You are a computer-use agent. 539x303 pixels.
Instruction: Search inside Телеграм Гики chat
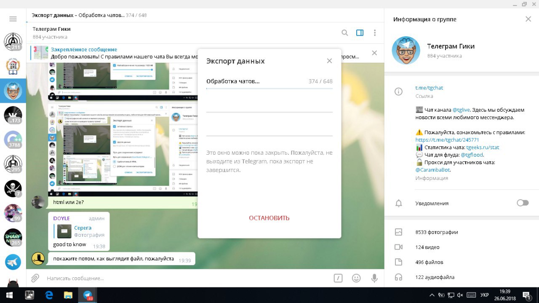point(345,33)
